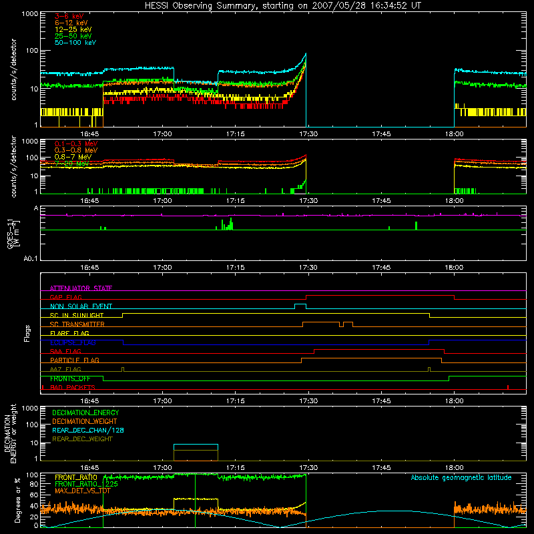This screenshot has width=534, height=534.
Task: Click the GOES-11 [W m-2] axis label
Action: (13, 234)
